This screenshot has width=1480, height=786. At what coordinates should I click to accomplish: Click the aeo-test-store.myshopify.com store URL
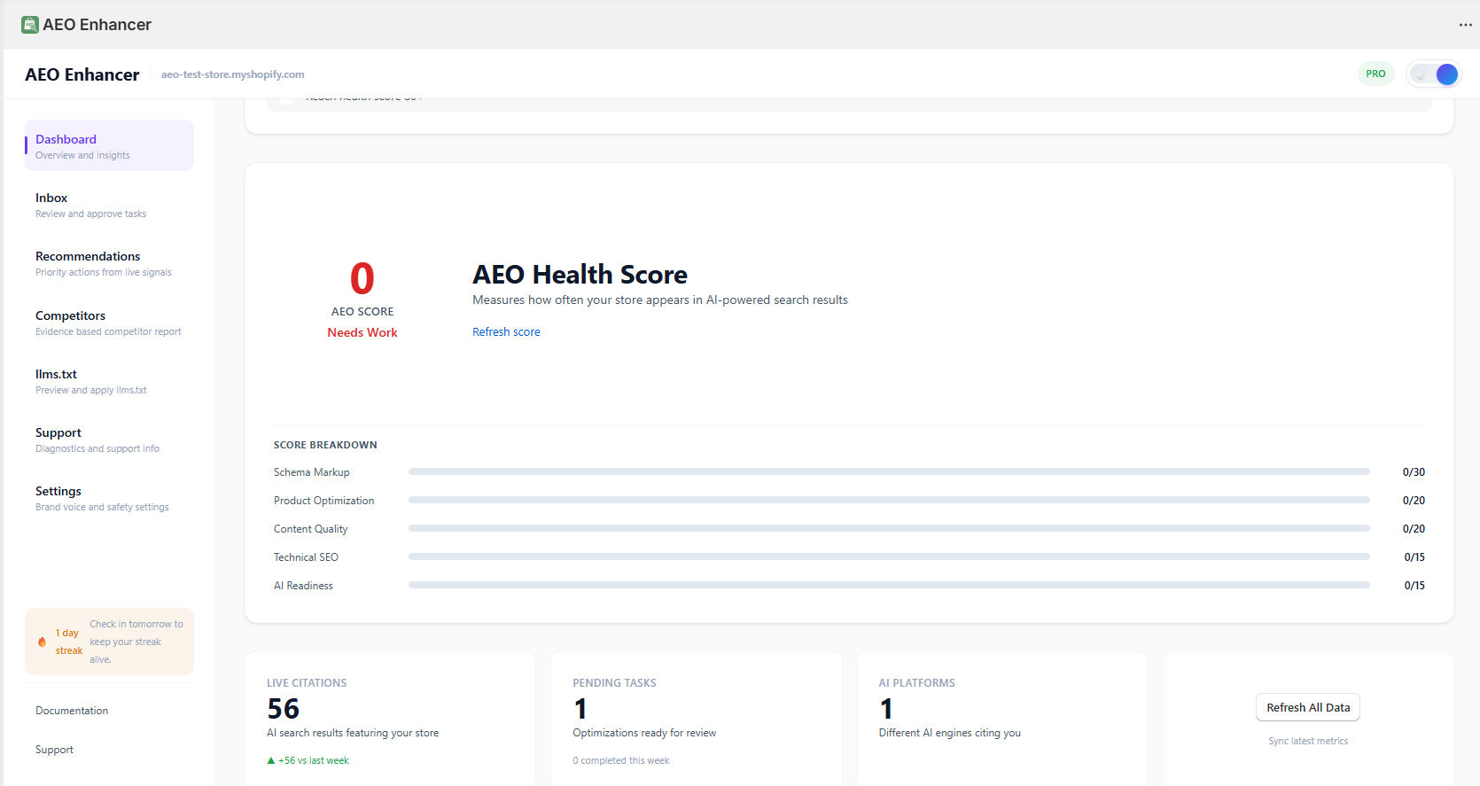(233, 74)
